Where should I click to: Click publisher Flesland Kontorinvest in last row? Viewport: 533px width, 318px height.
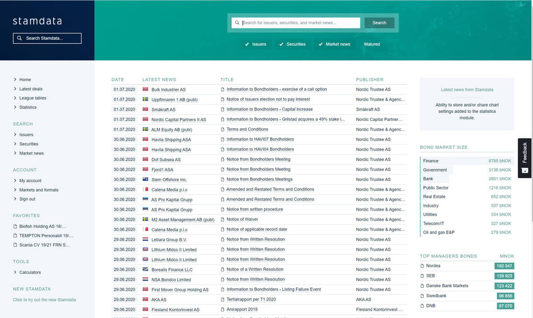coord(379,310)
